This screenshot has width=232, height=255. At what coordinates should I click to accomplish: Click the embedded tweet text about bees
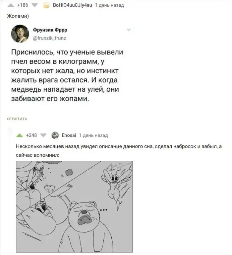(x=67, y=75)
